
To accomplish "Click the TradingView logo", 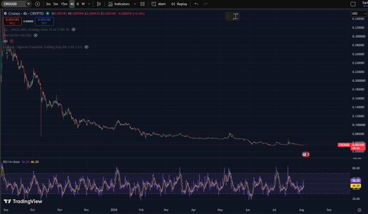I will click(x=23, y=202).
